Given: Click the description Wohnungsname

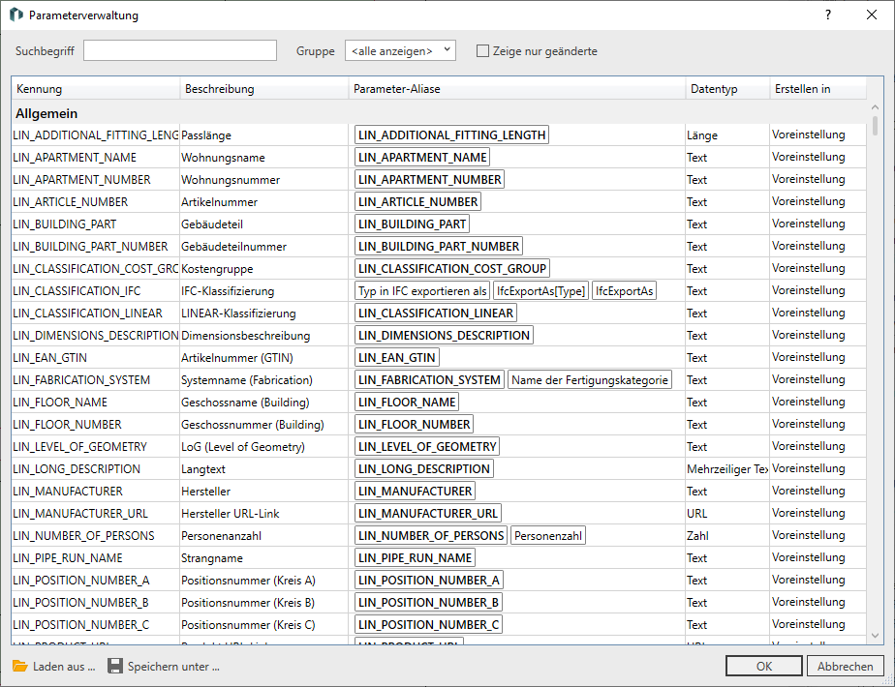Looking at the screenshot, I should point(223,158).
